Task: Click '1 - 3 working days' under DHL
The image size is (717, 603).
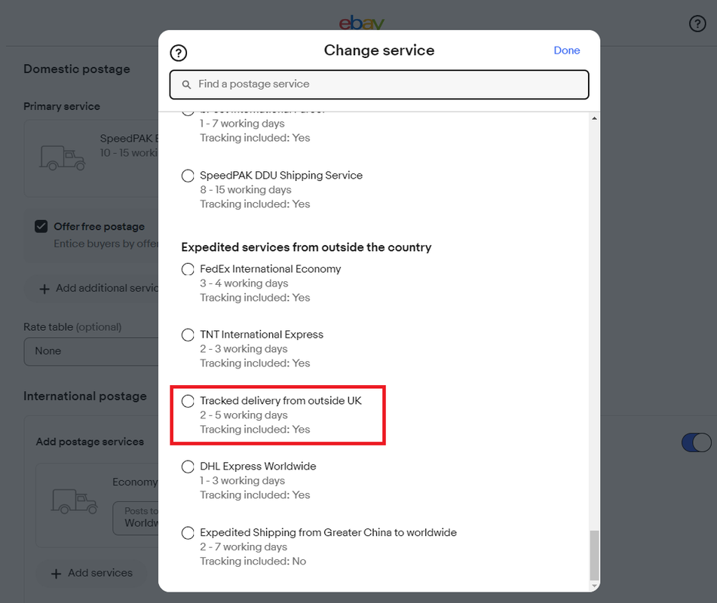Action: (x=242, y=481)
